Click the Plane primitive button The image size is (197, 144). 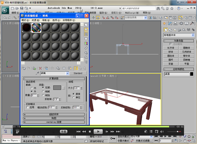187,64
